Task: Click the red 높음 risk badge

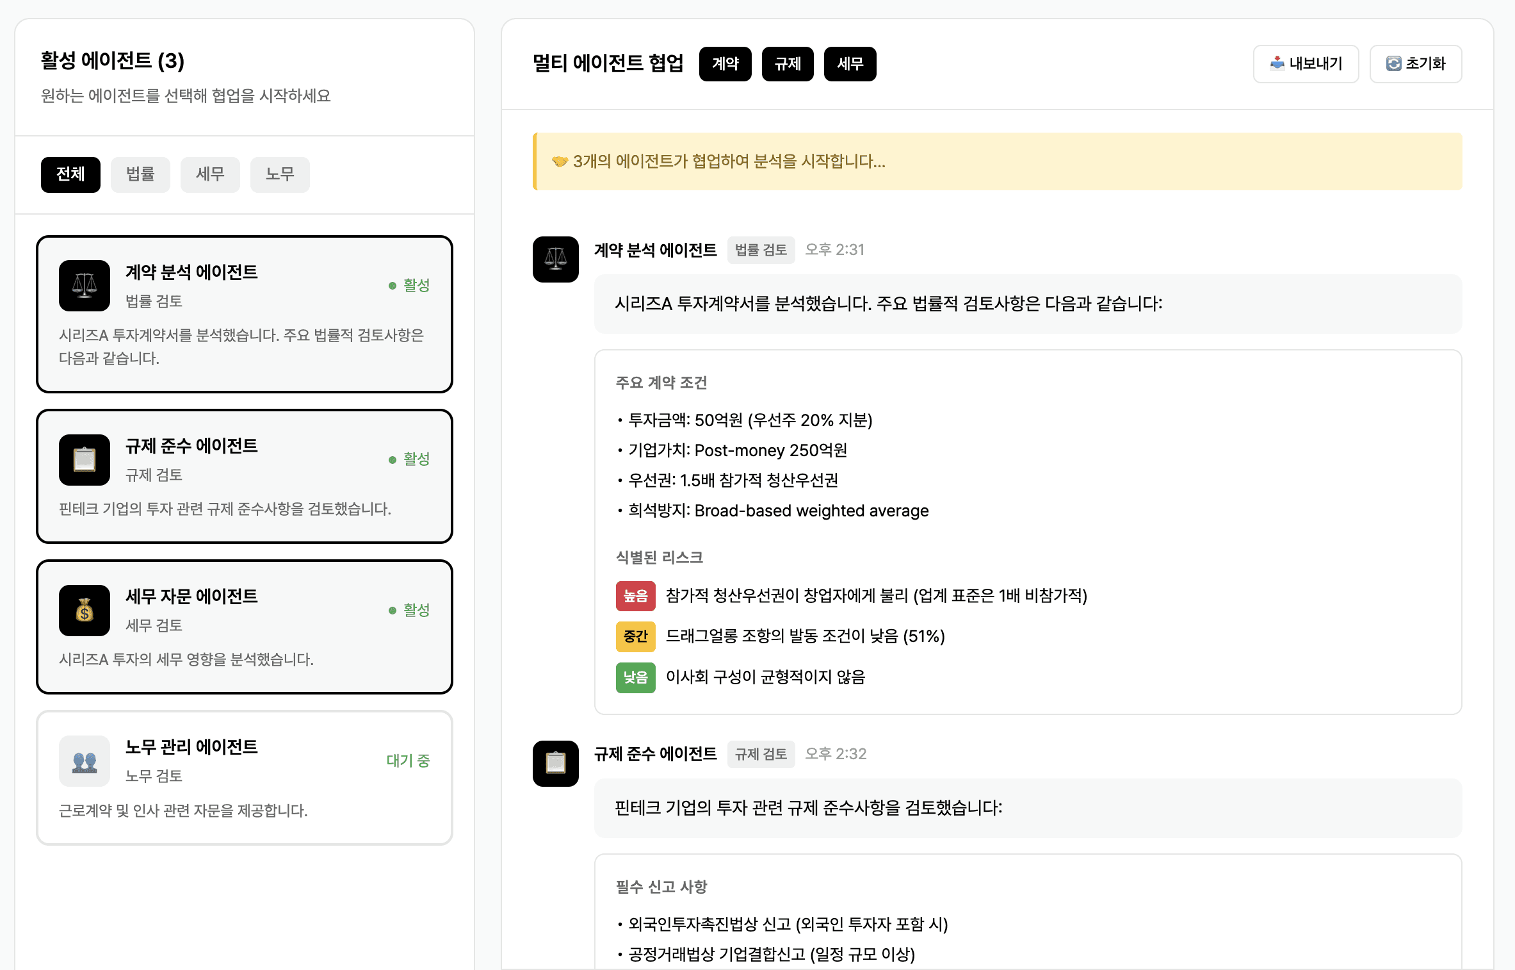Action: 635,596
